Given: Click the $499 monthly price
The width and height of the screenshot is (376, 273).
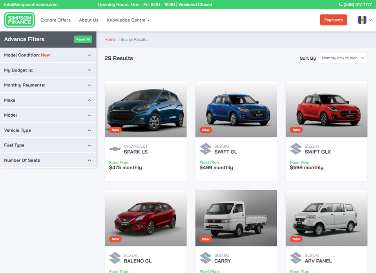Looking at the screenshot, I should click(x=216, y=168).
